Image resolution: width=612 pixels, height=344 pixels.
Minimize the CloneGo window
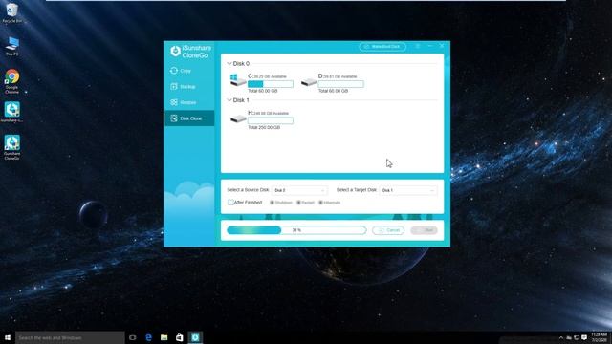[430, 46]
